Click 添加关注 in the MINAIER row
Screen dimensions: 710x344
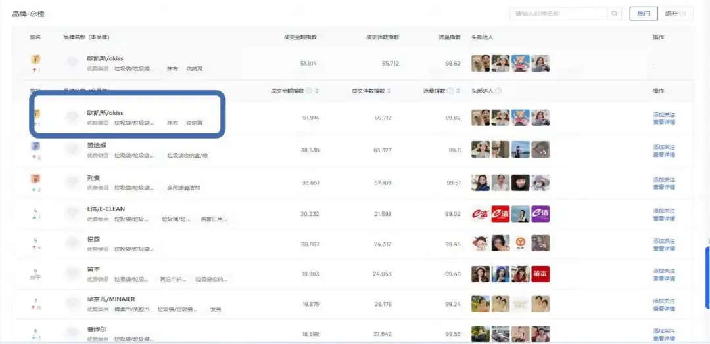coord(664,301)
